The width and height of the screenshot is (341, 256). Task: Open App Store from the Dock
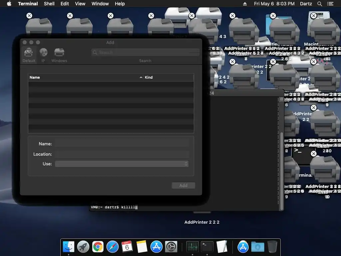(157, 247)
